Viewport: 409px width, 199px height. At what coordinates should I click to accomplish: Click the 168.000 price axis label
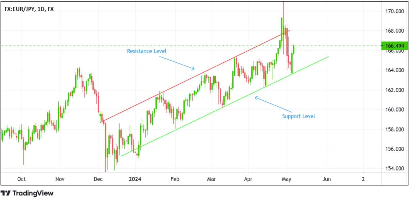pyautogui.click(x=395, y=31)
